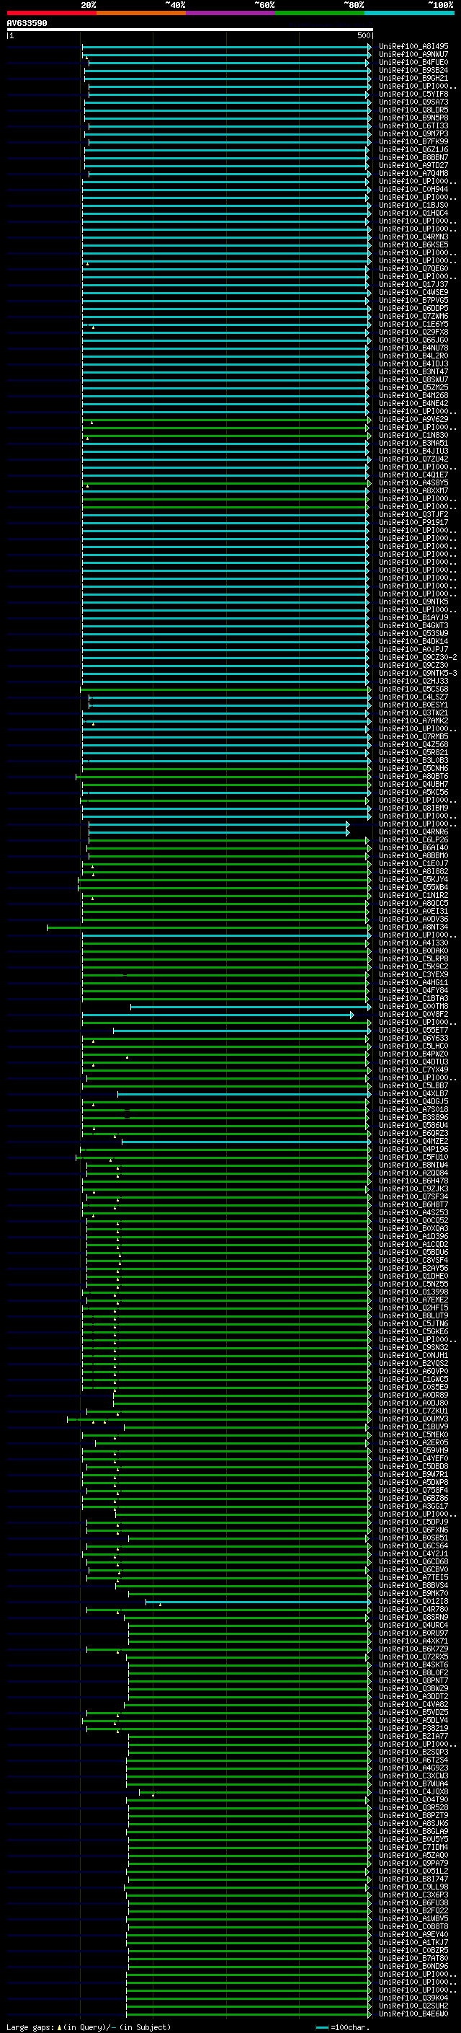This screenshot has height=2033, width=461.
Task: Open hit UniRef100_Q00TM8
Action: tap(413, 1006)
